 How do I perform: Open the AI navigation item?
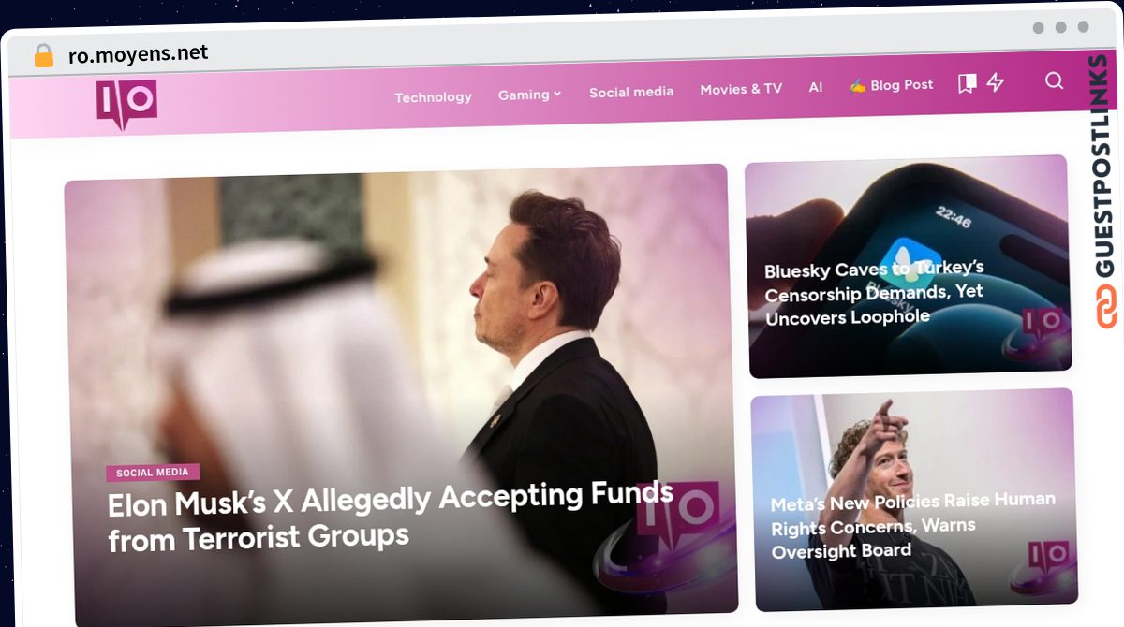click(816, 87)
